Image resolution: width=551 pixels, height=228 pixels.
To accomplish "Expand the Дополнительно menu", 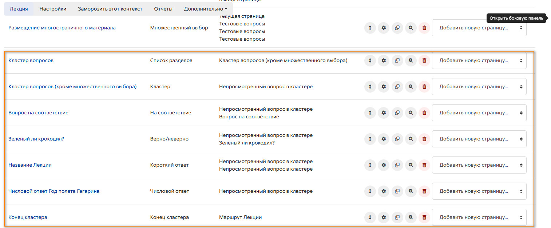I will point(206,9).
